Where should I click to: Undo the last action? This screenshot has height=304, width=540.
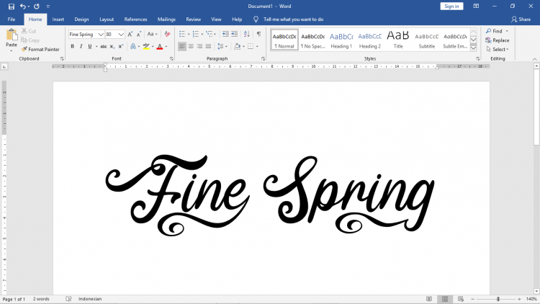coord(22,6)
